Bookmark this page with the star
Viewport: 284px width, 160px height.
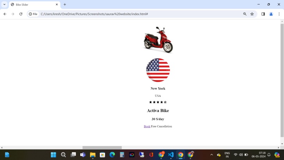(x=252, y=14)
